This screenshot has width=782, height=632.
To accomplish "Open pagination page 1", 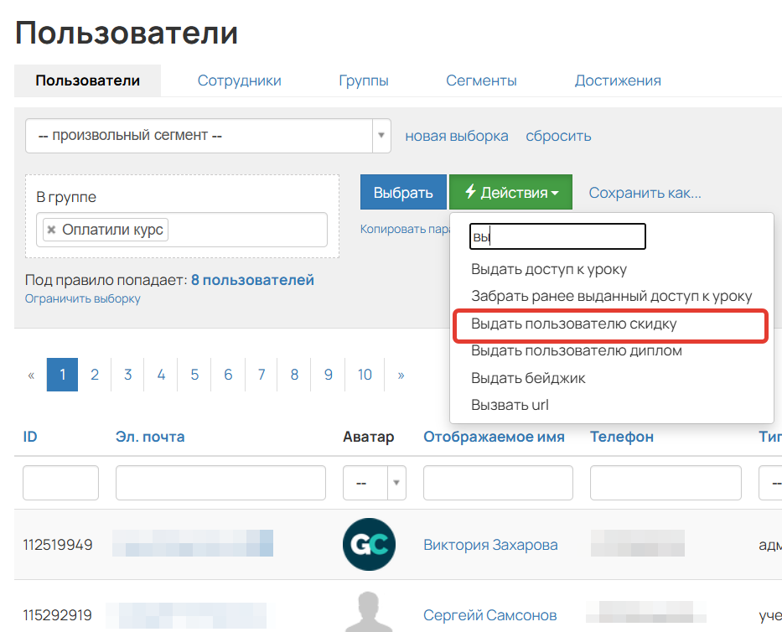I will 62,375.
